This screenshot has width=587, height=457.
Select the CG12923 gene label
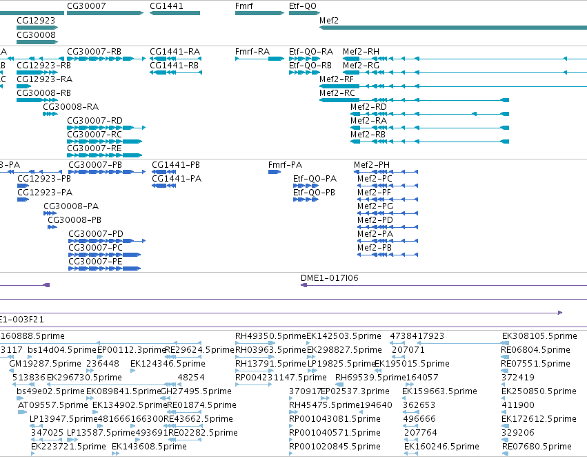[x=36, y=20]
